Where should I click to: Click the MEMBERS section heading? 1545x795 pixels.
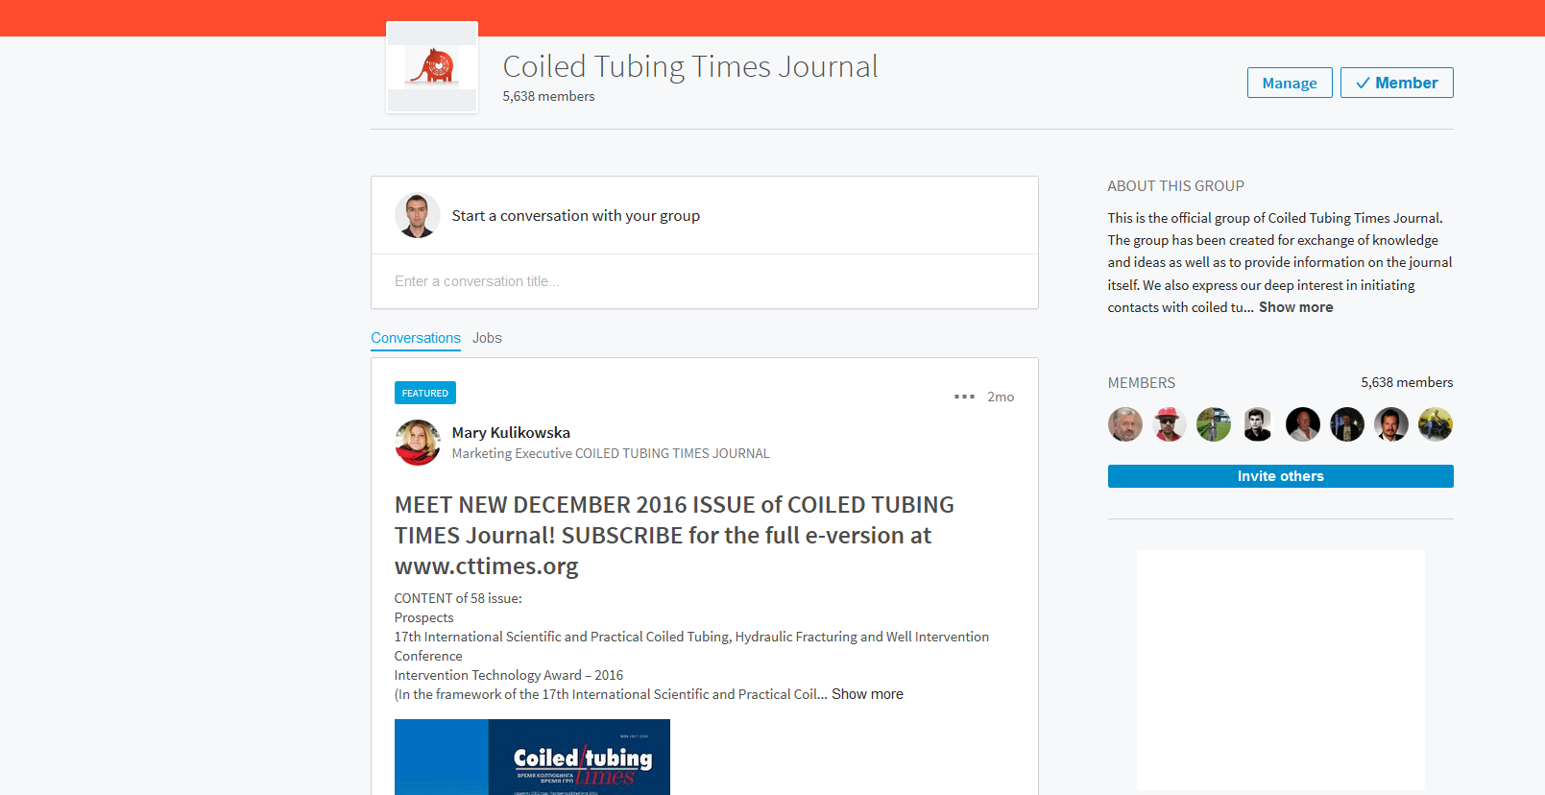(x=1141, y=382)
